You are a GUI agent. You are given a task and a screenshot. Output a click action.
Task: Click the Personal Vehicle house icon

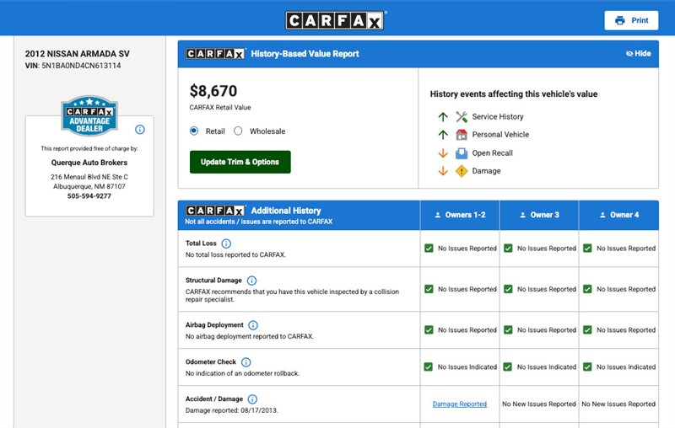coord(462,135)
